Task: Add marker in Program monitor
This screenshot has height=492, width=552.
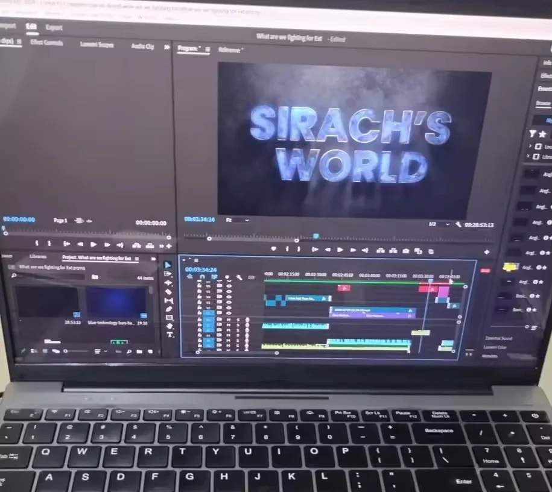Action: pos(274,248)
